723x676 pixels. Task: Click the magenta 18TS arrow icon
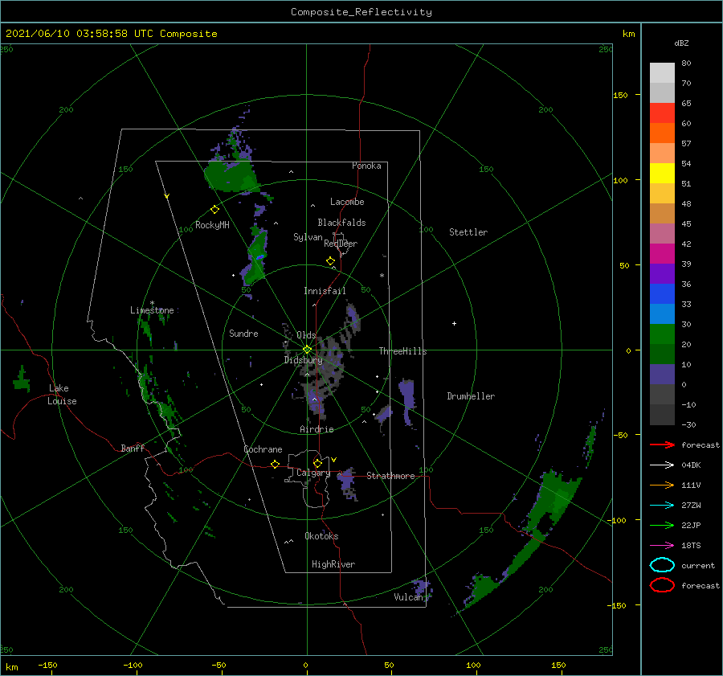pyautogui.click(x=662, y=546)
